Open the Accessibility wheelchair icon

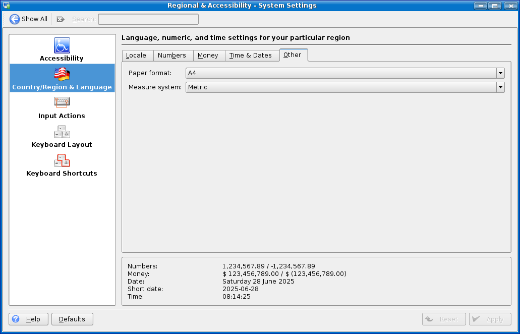[62, 45]
